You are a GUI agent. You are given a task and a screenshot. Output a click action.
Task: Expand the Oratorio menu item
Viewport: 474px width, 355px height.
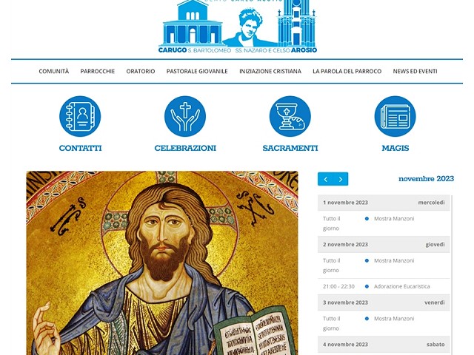coord(141,71)
